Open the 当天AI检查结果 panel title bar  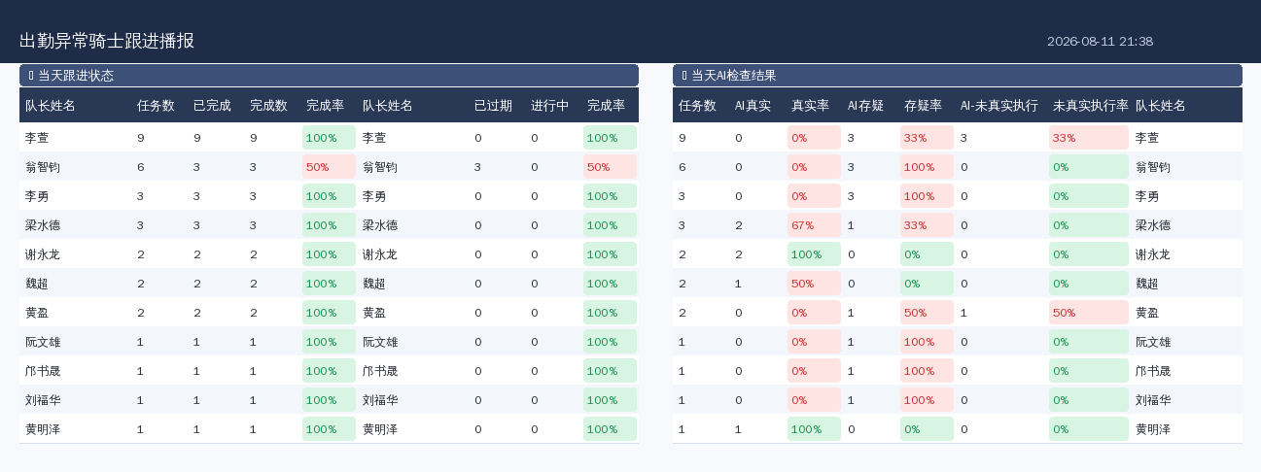click(958, 76)
